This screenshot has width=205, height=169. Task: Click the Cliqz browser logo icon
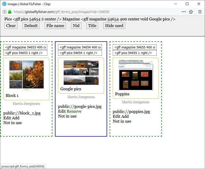4,4
